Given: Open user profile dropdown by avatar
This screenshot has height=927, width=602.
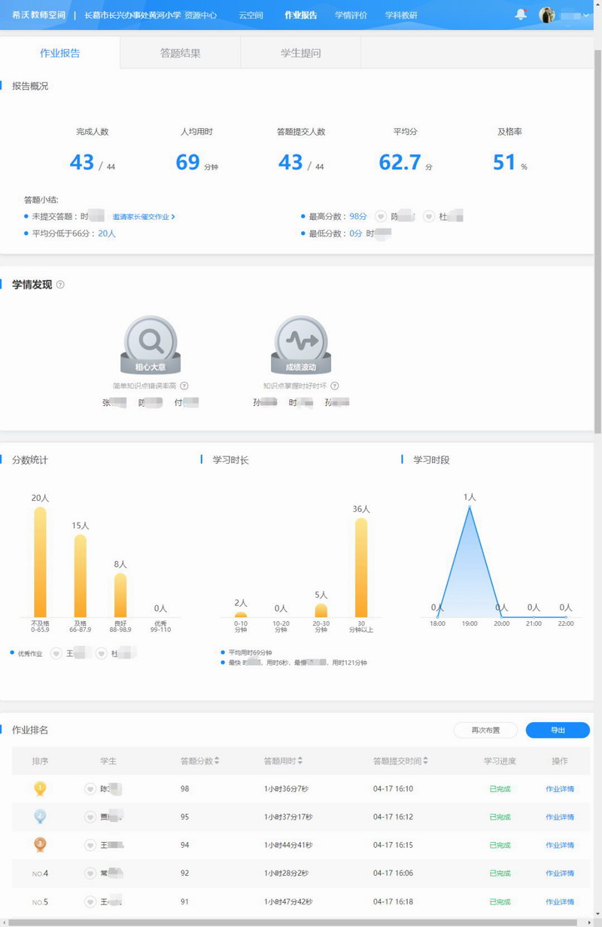Looking at the screenshot, I should click(564, 15).
